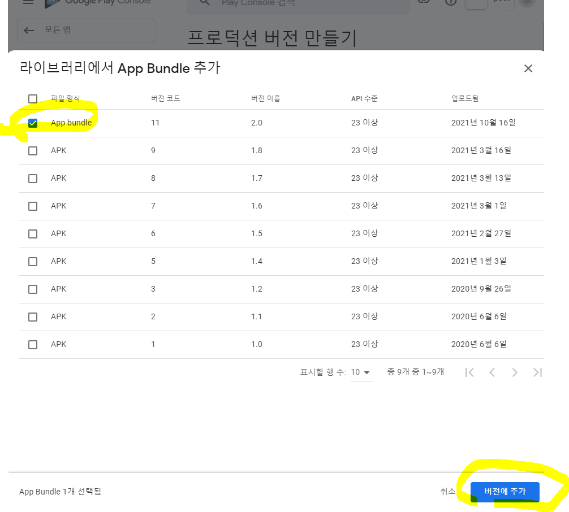Go to previous page of results
The width and height of the screenshot is (569, 512).
pos(492,372)
